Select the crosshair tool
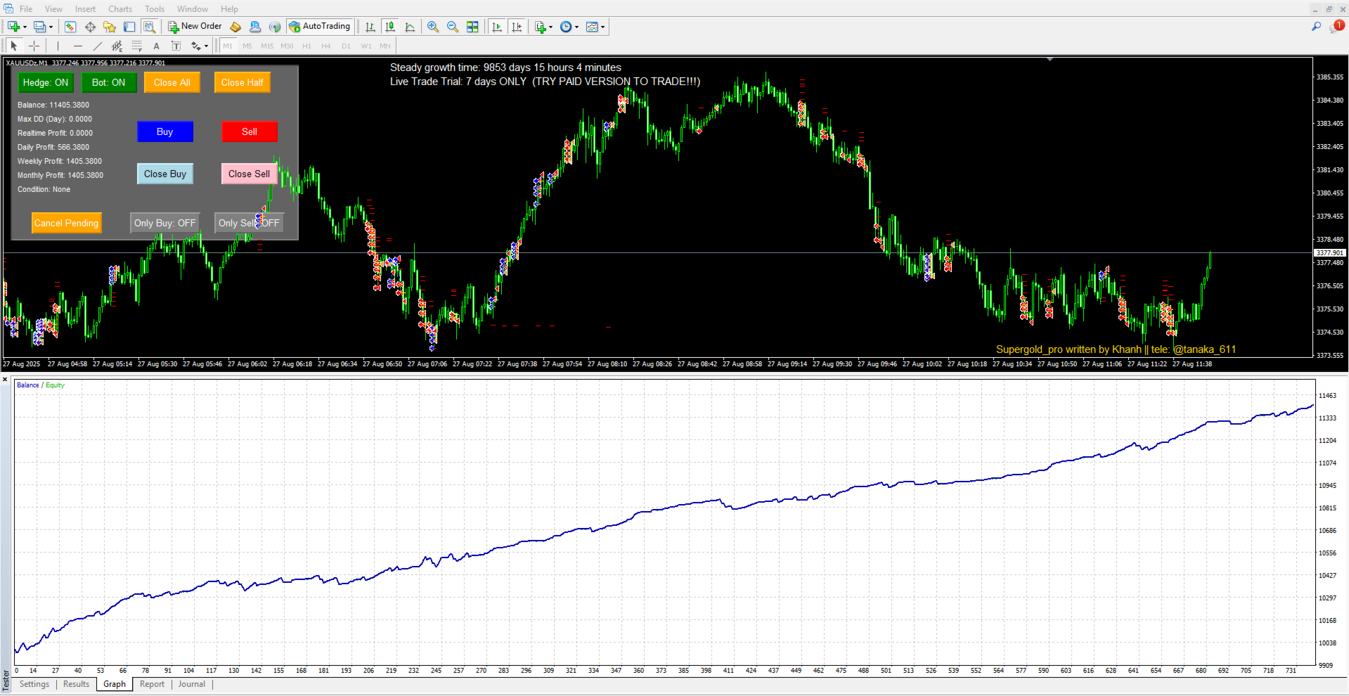Image resolution: width=1349 pixels, height=696 pixels. [x=34, y=46]
